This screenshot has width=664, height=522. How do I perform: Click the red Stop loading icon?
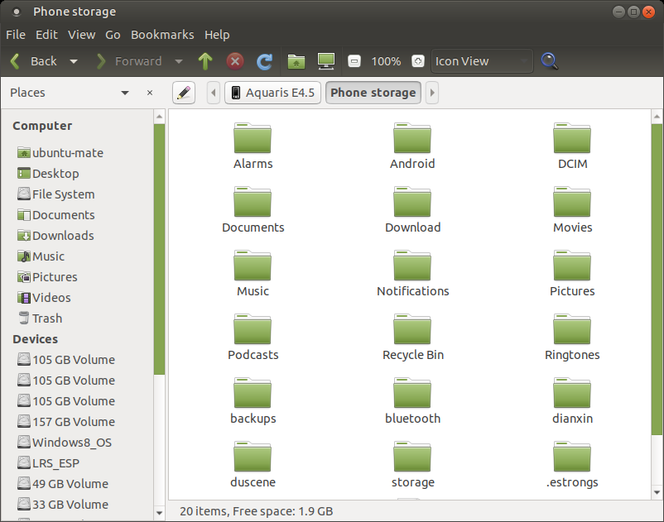point(235,61)
